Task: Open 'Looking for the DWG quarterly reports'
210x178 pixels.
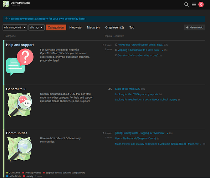Action: 137,94
